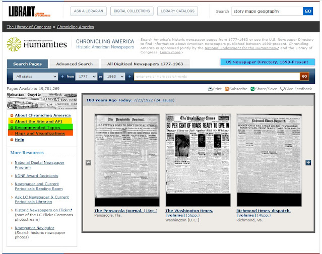This screenshot has width=322, height=254.
Task: Click the enter search words field
Action: pos(217,77)
